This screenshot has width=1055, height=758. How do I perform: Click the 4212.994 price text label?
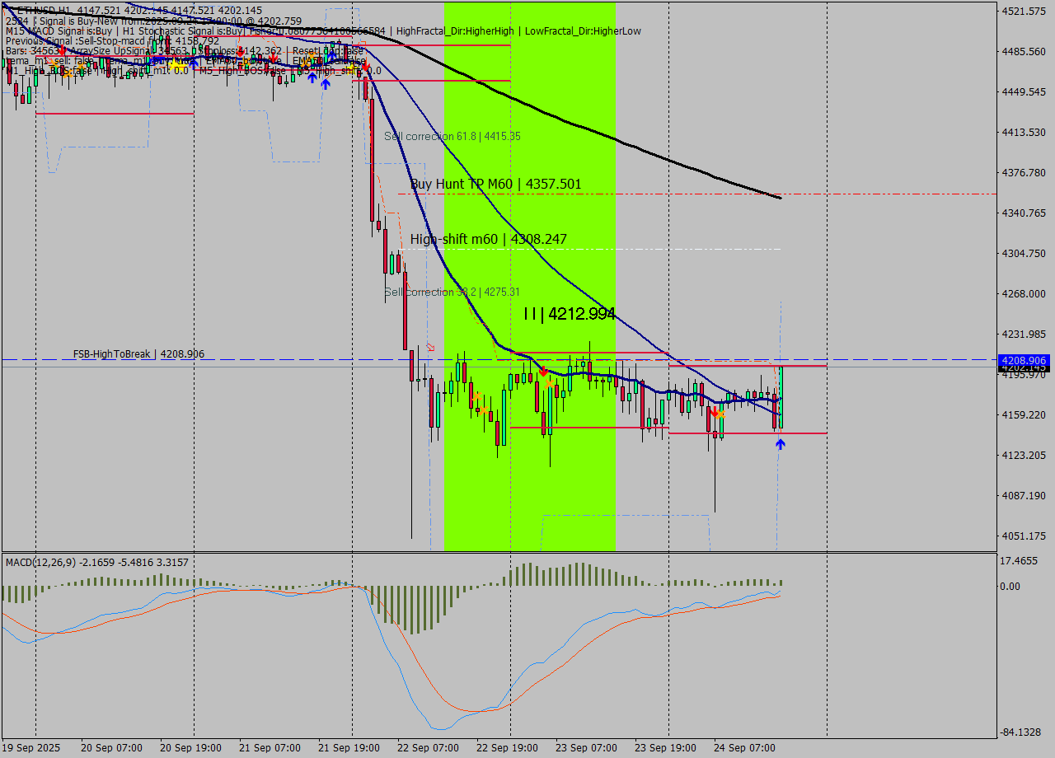[570, 313]
